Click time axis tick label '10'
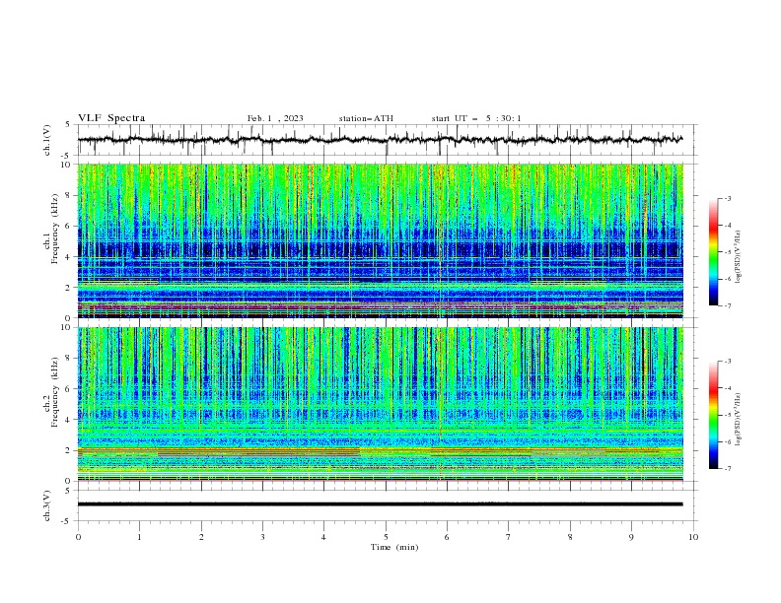781x603 pixels. [x=693, y=537]
